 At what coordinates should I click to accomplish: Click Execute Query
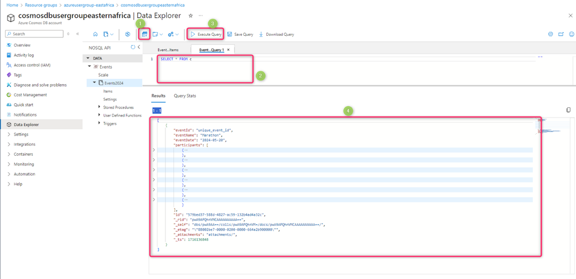pyautogui.click(x=206, y=34)
